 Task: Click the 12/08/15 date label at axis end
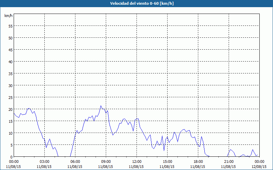coord(259,167)
